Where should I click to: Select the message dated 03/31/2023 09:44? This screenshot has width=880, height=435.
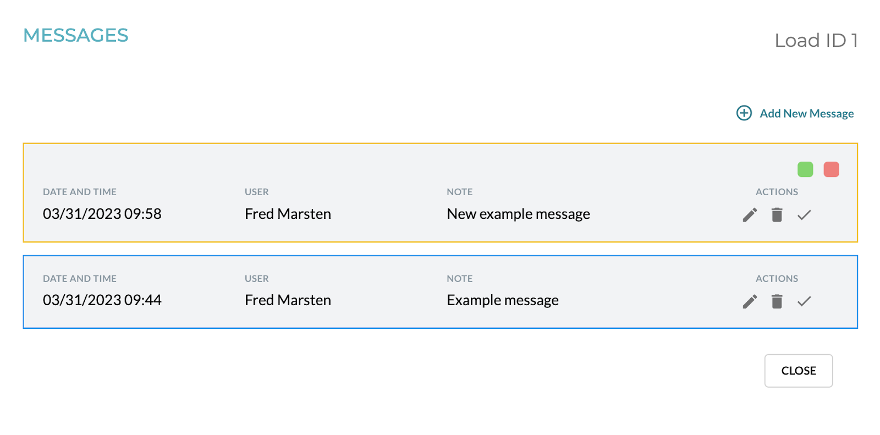(x=102, y=300)
